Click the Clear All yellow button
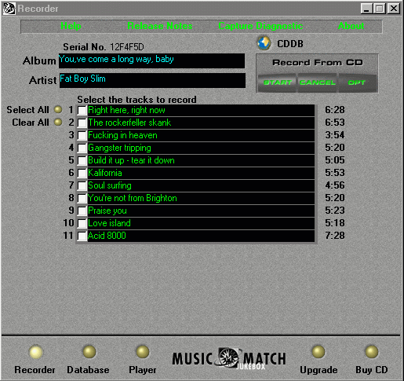404x381 pixels. click(x=58, y=122)
